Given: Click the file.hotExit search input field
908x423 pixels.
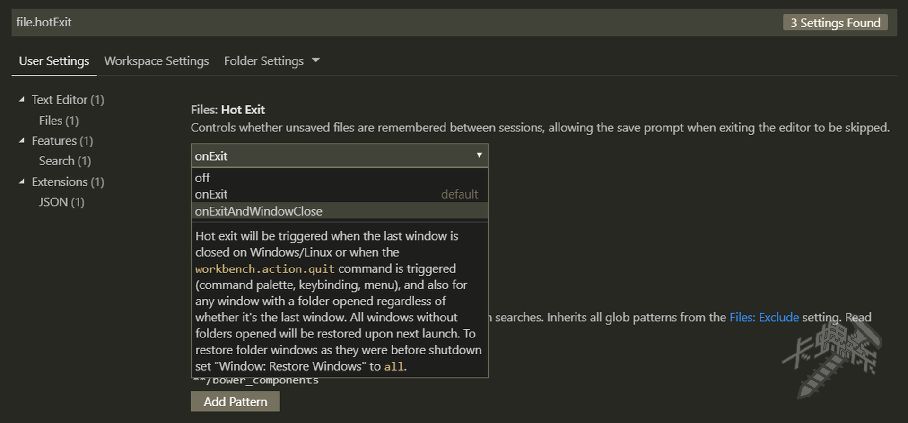Looking at the screenshot, I should [x=378, y=22].
